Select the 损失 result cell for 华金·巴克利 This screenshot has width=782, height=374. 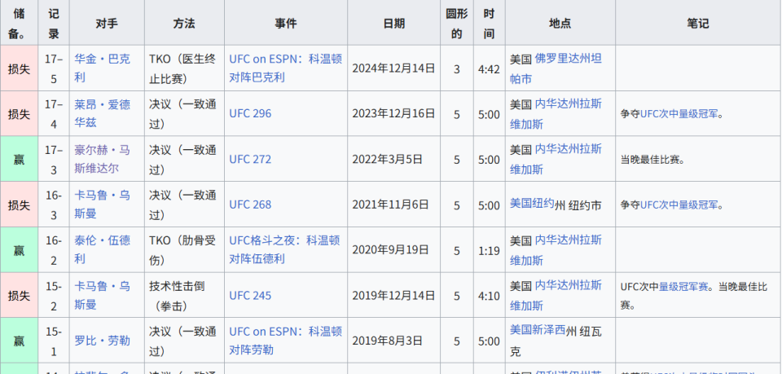(19, 68)
